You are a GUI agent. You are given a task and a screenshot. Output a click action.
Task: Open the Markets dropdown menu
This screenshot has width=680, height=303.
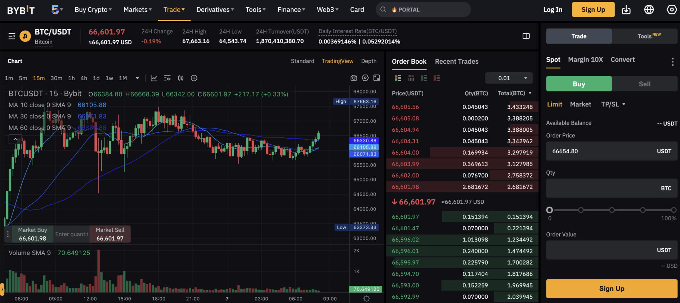138,10
